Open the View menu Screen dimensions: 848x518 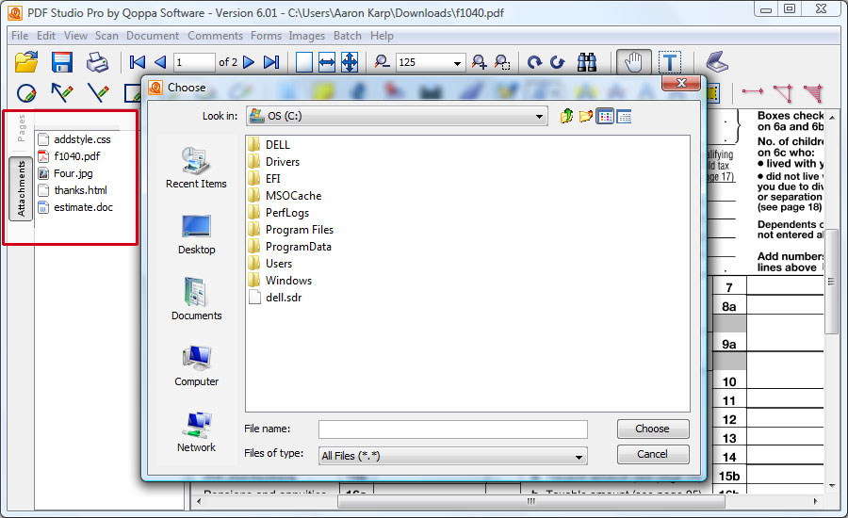(75, 36)
